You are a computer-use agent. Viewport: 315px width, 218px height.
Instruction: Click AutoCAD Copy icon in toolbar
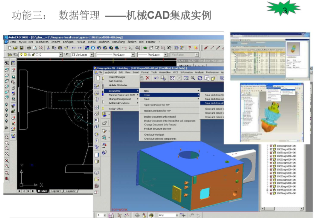point(54,48)
